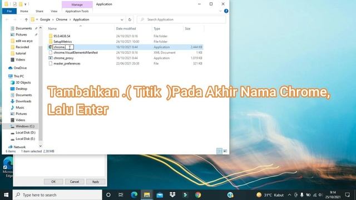356x200 pixels.
Task: Show hidden system tray icons
Action: click(x=289, y=195)
